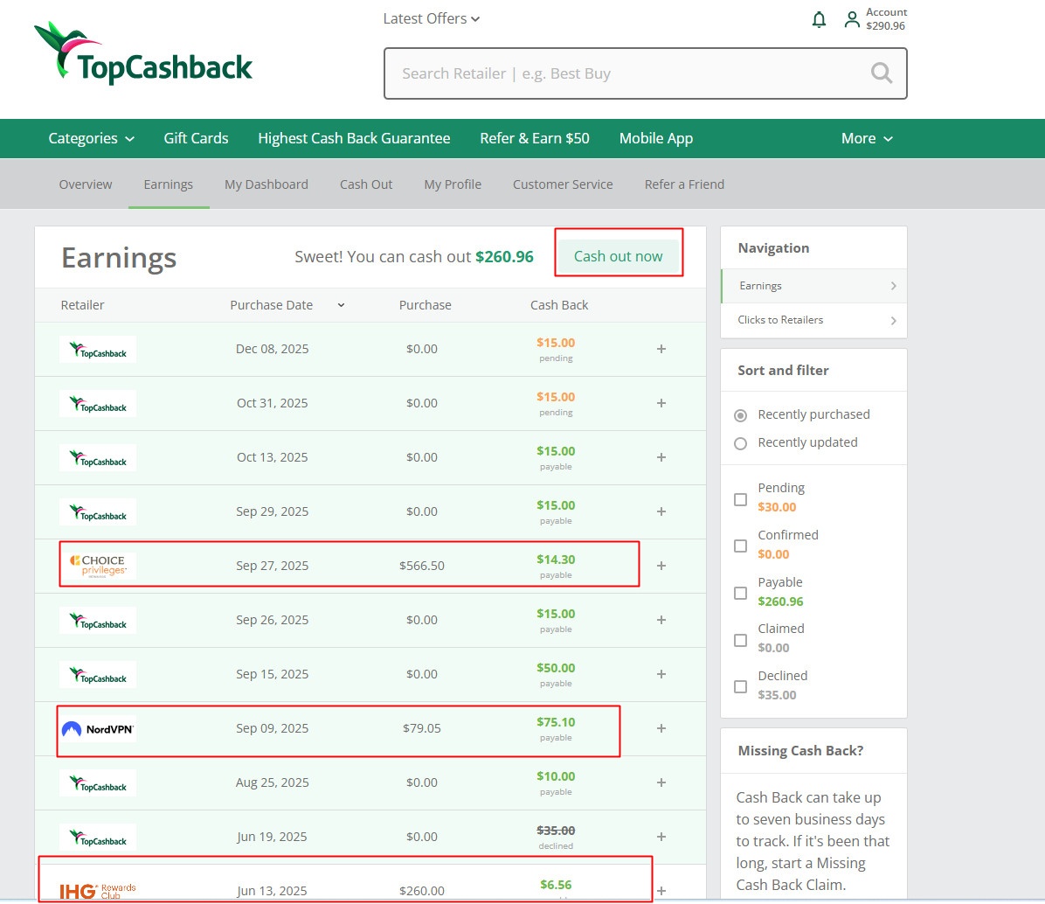This screenshot has width=1045, height=904.
Task: Open Clicks to Retailers in Navigation
Action: [x=813, y=320]
